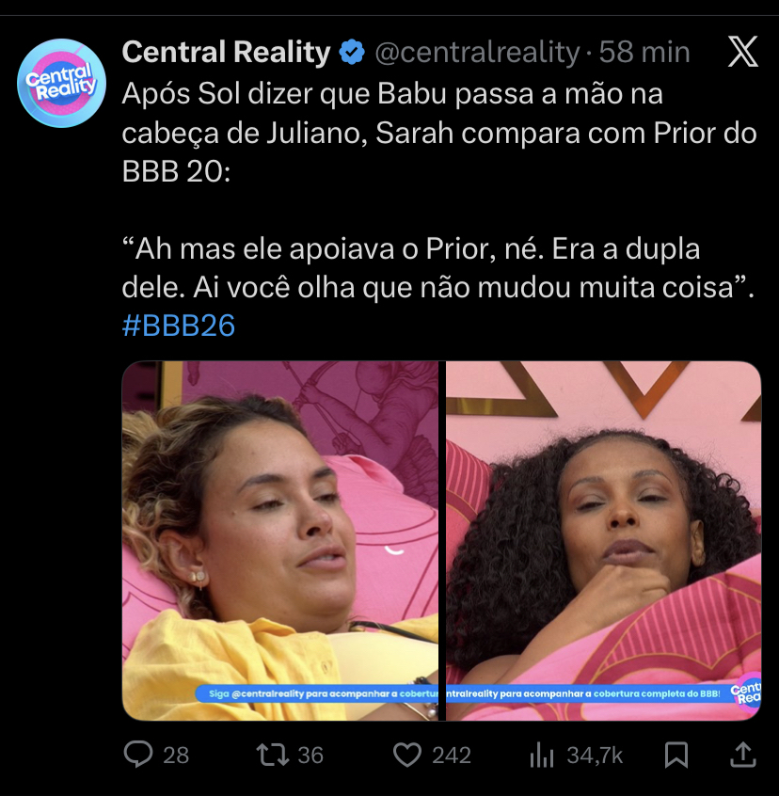Share the post with the upload icon
779x796 pixels.
coord(743,755)
